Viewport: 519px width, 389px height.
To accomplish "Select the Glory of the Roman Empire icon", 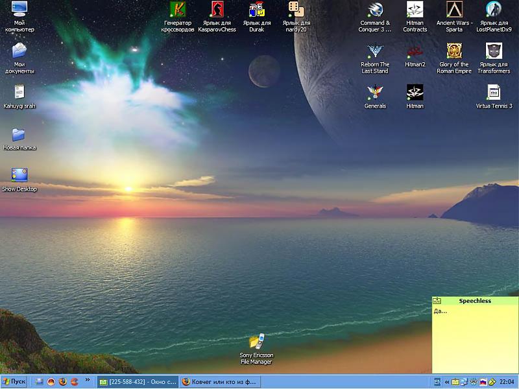I will 454,51.
